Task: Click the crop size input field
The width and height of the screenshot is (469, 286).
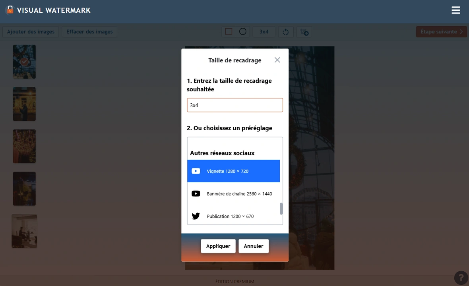Action: [235, 105]
